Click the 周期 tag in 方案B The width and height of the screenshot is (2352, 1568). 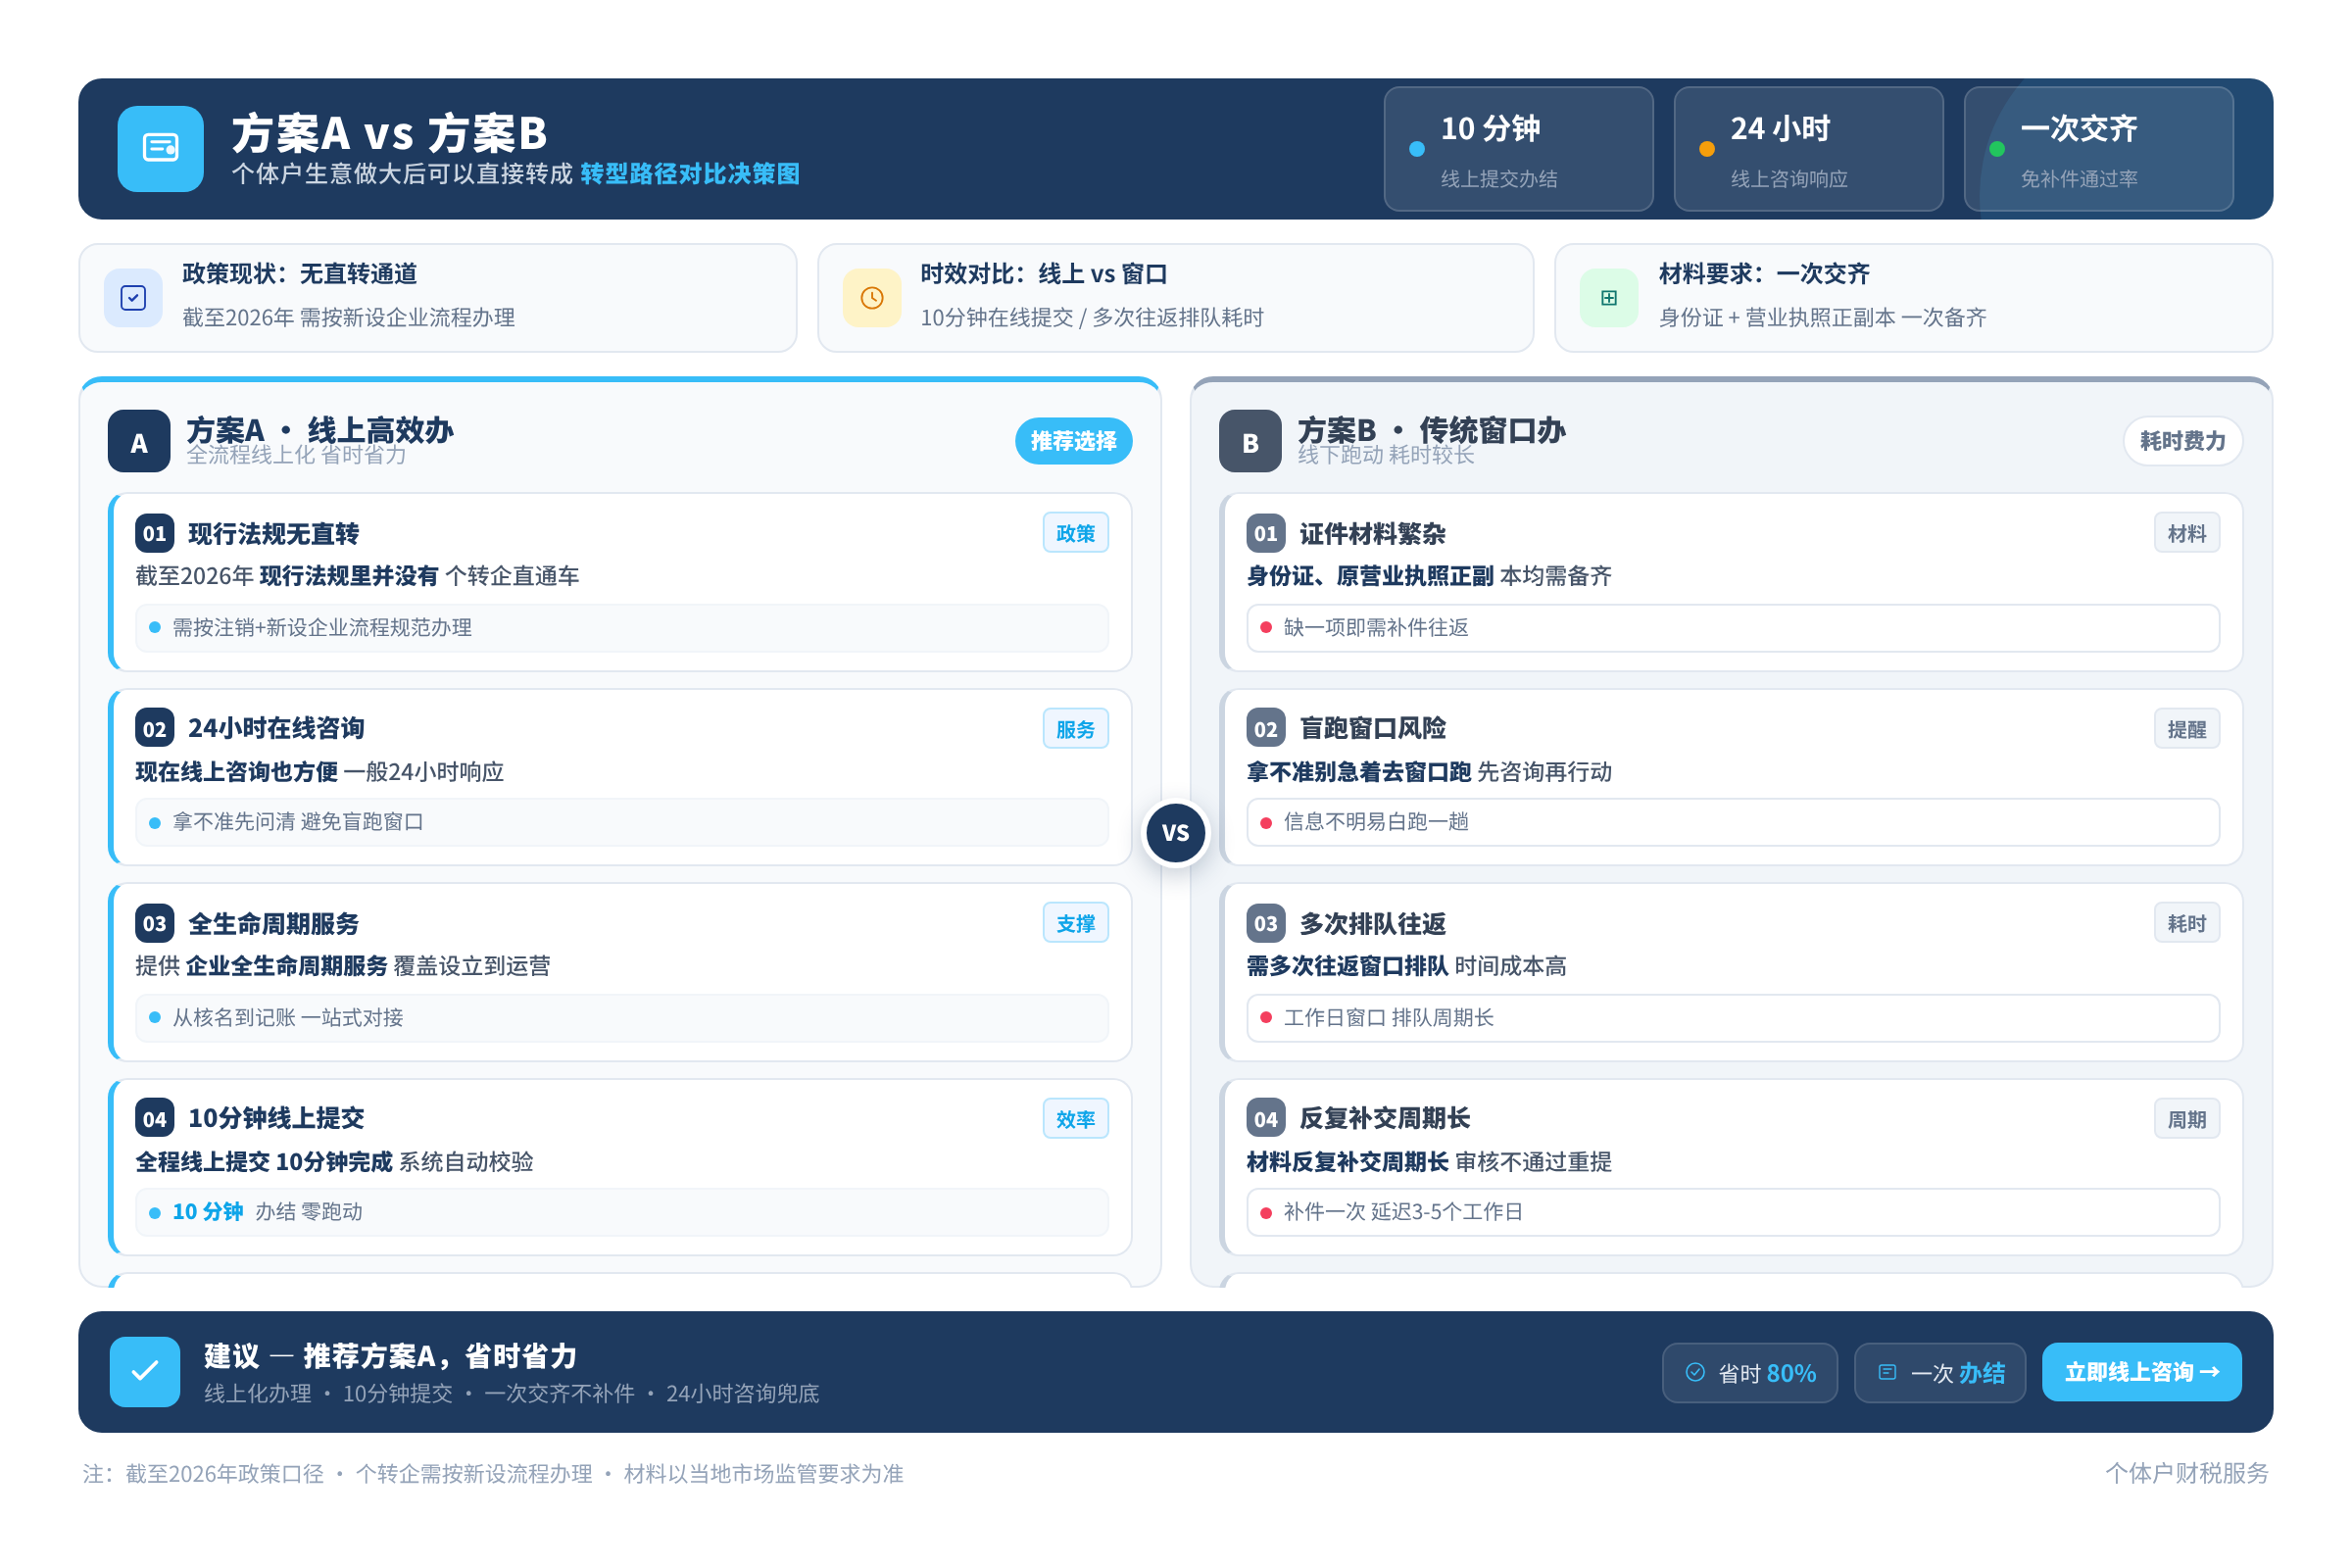[x=2187, y=1119]
